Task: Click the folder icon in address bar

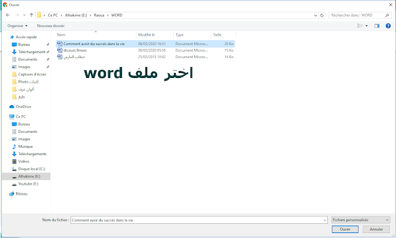Action: [x=39, y=15]
